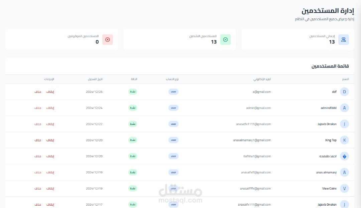The image size is (361, 208).
Task: Click the registration date in King Top row
Action: point(94,140)
